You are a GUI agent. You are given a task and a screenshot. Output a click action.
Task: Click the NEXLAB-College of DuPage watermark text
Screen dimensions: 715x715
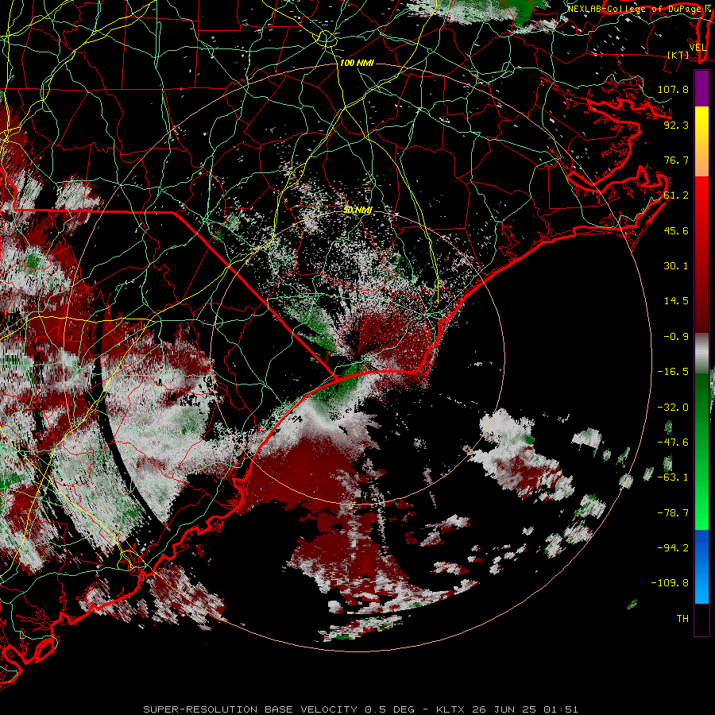[634, 9]
